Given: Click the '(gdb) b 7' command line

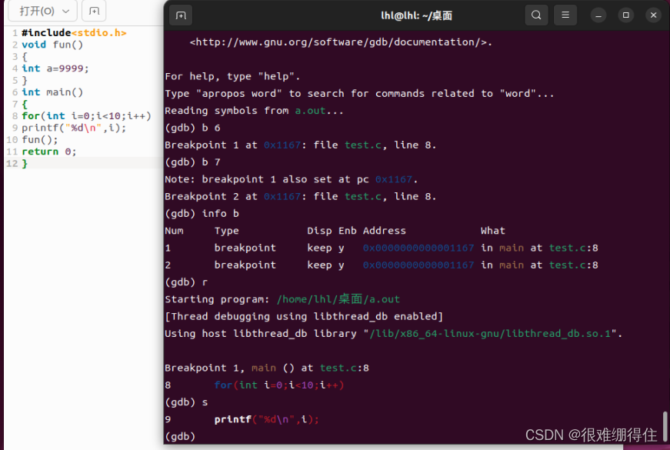Looking at the screenshot, I should pyautogui.click(x=193, y=162).
